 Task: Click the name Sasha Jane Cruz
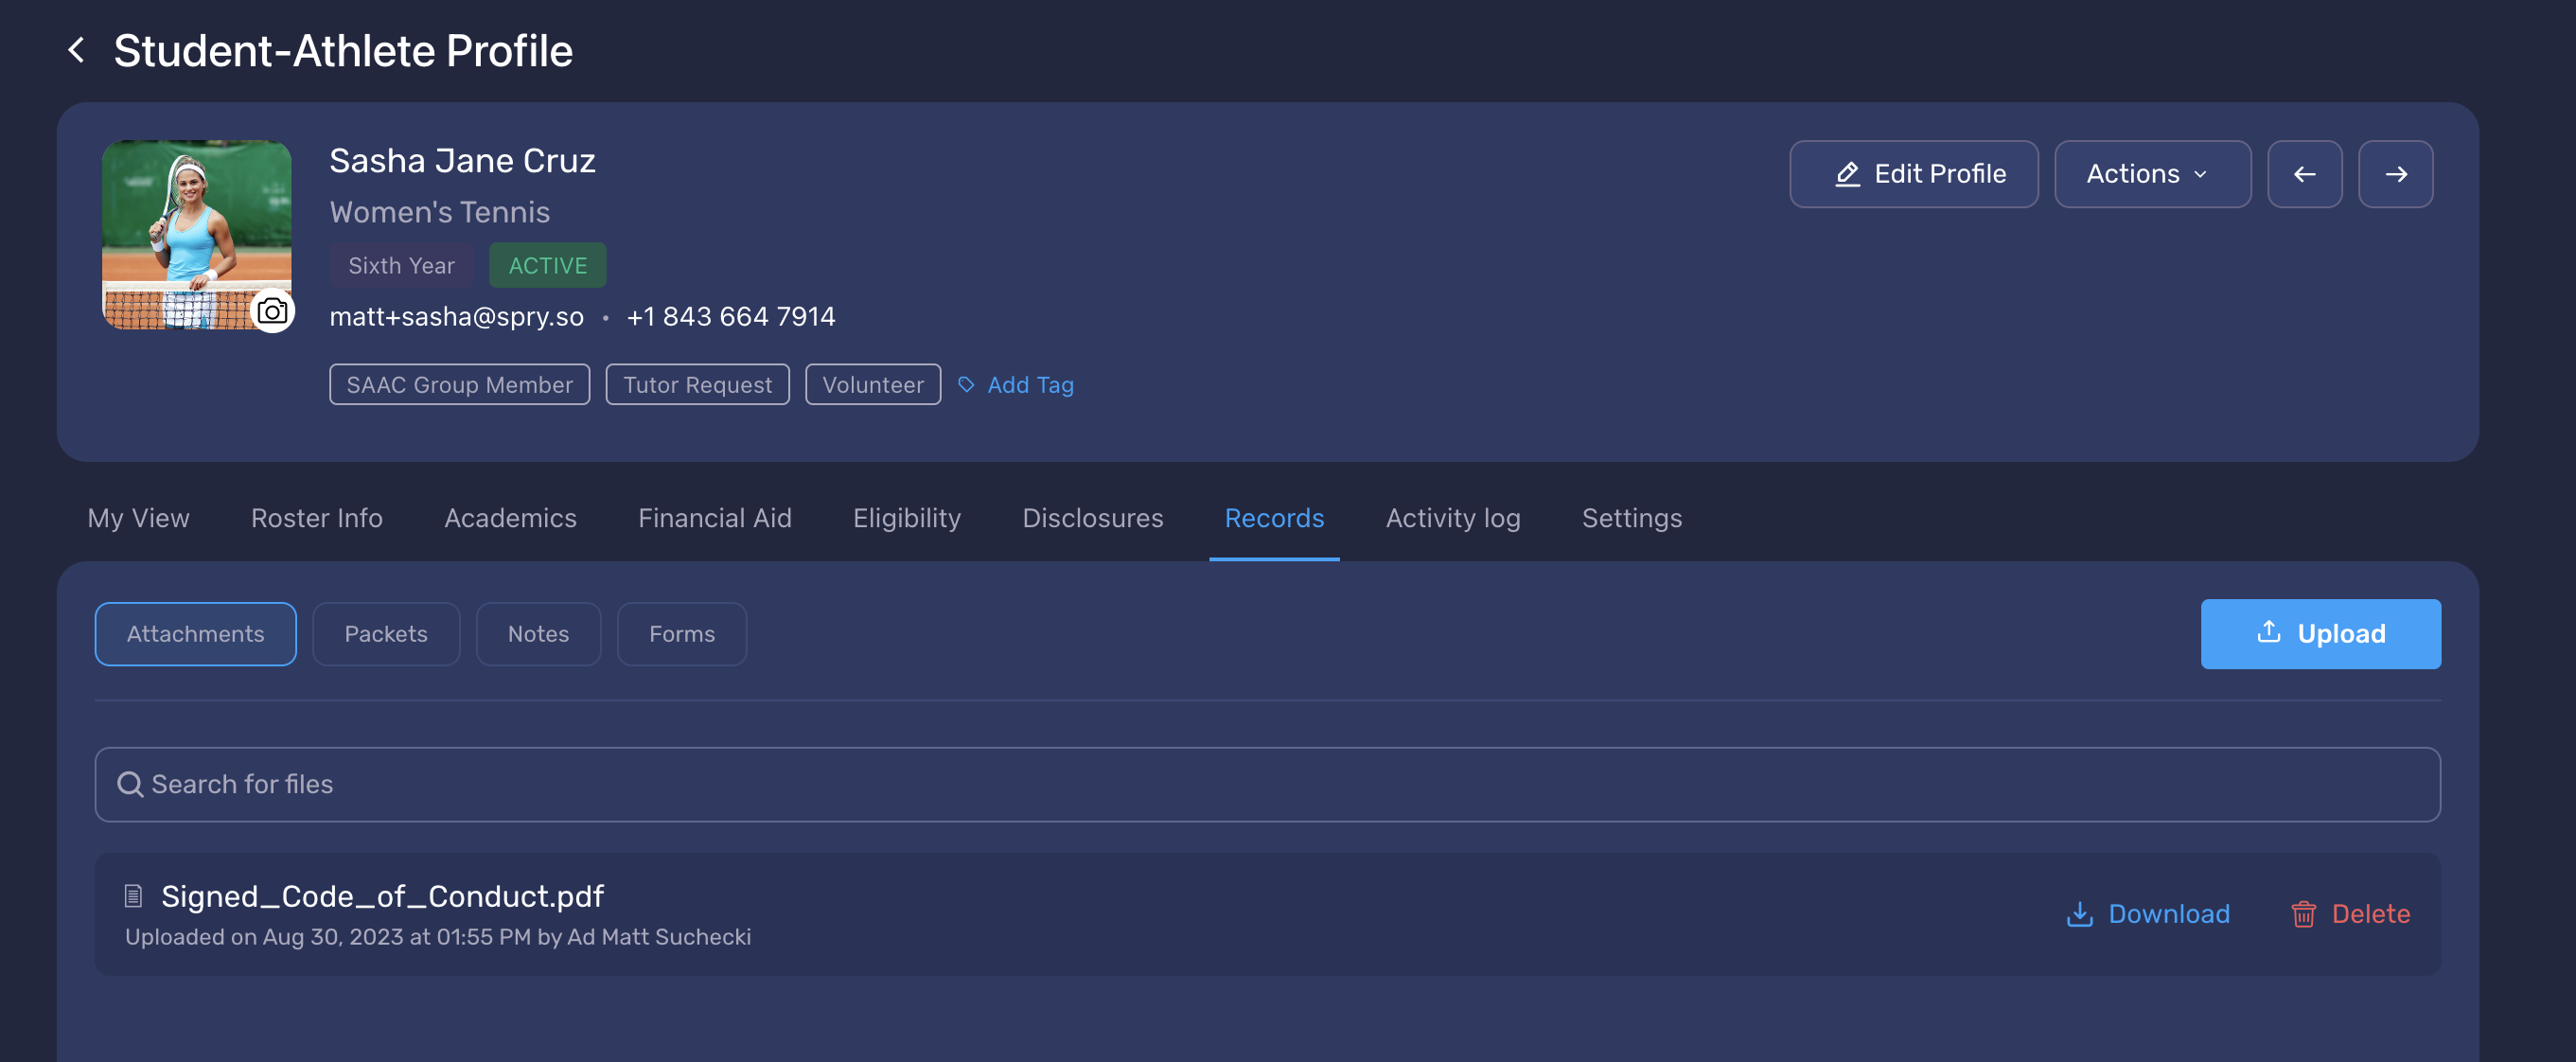(463, 160)
